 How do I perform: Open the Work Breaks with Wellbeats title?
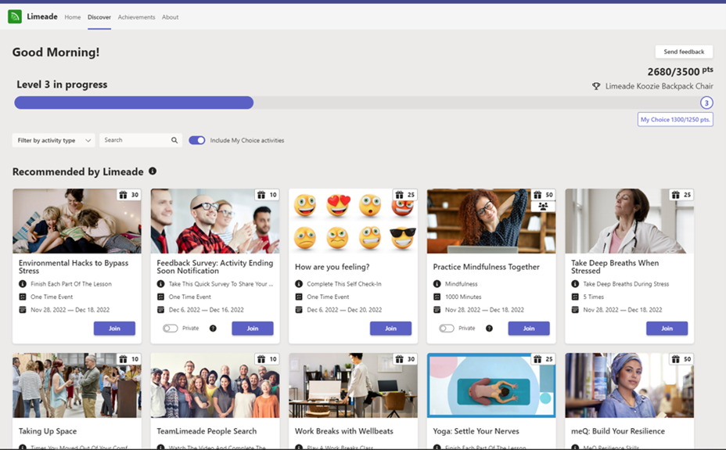tap(344, 431)
